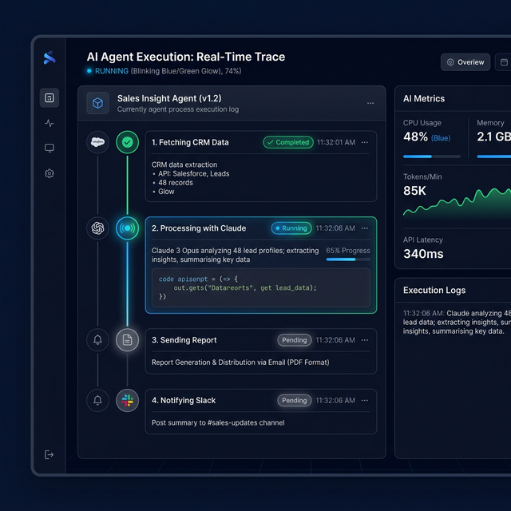Click the Execution Logs heading

(434, 290)
